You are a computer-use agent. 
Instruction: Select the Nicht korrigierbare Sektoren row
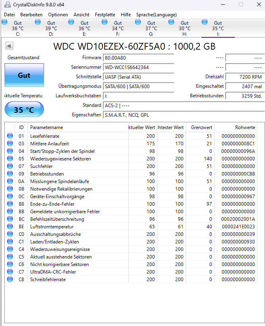click(131, 264)
